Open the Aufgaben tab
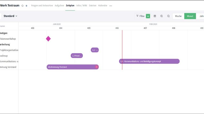204x114 pixels. coord(59,6)
